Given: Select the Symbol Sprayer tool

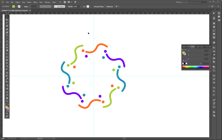Looking at the screenshot, I should tap(7, 85).
